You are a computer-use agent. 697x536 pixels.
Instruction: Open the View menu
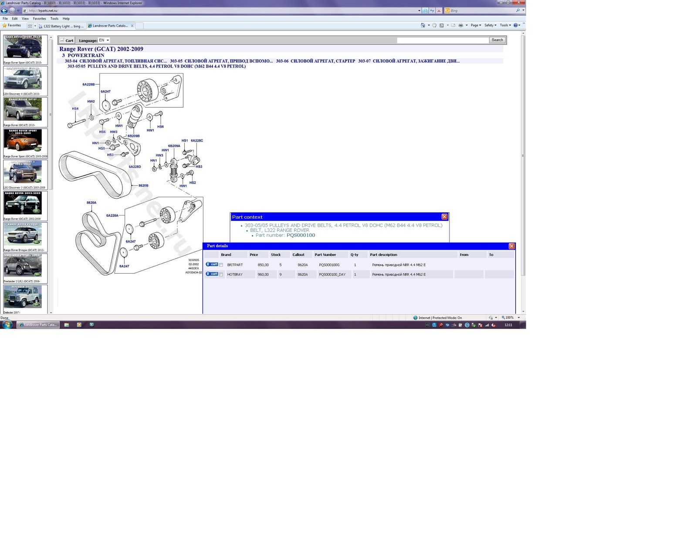tap(25, 19)
